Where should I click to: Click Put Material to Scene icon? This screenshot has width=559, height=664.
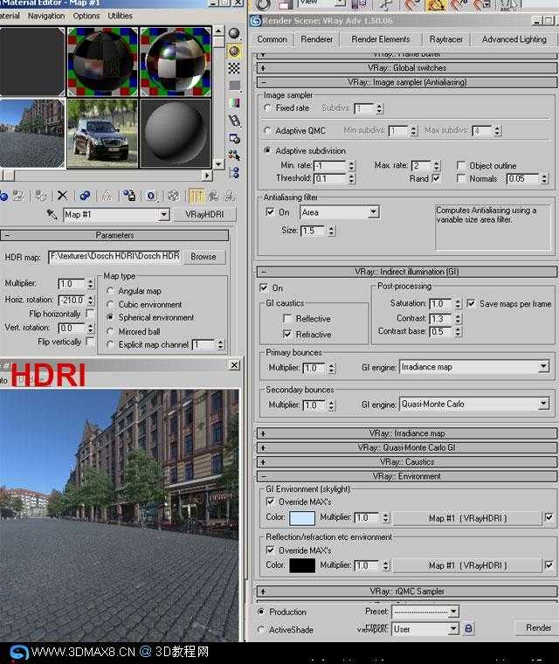click(x=18, y=196)
